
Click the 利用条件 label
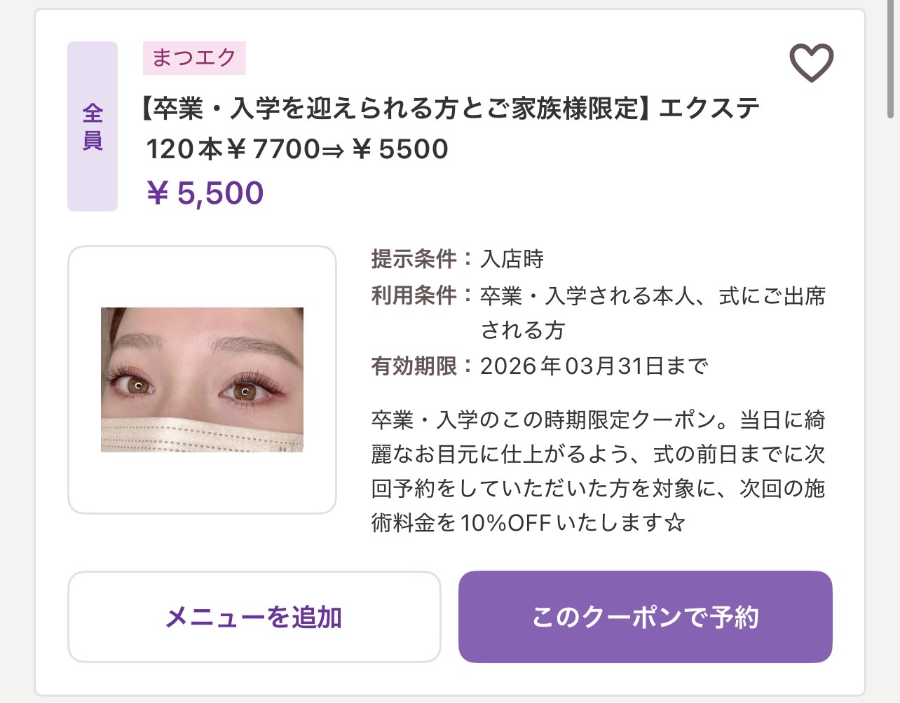click(414, 295)
